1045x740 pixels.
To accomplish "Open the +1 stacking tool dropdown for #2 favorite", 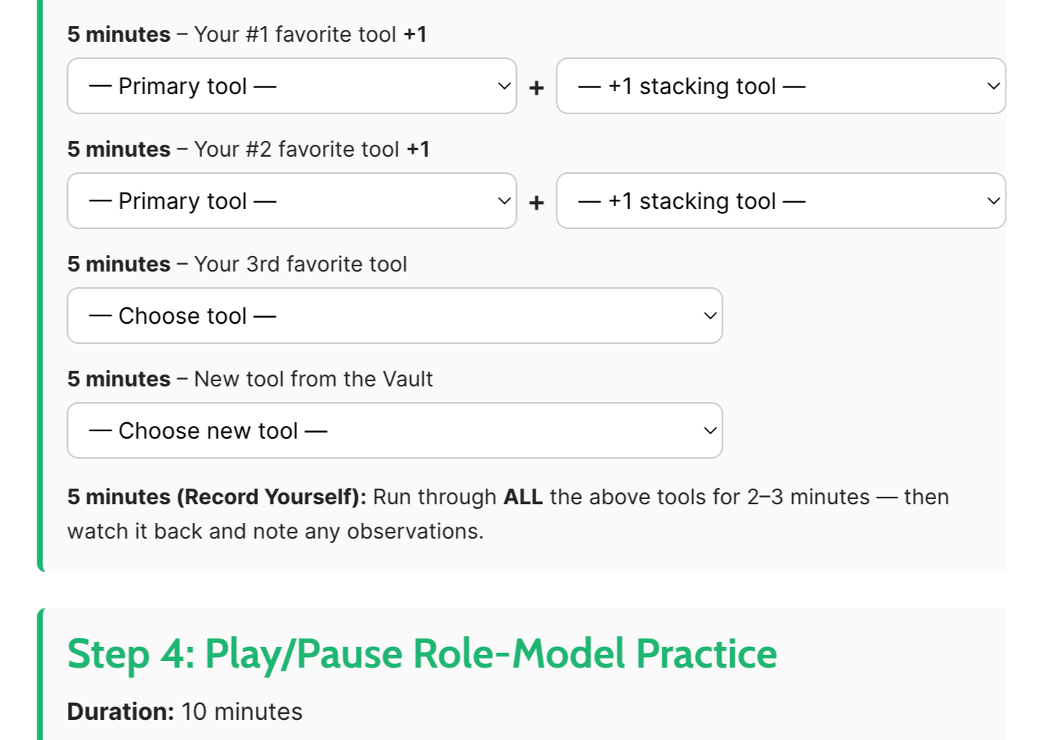I will 780,201.
